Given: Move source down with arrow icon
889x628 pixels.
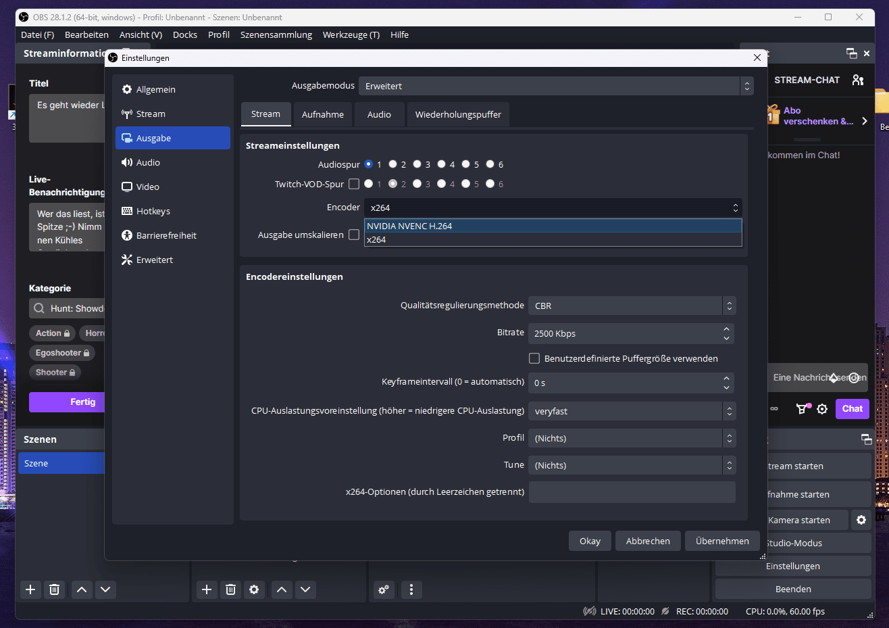Looking at the screenshot, I should point(305,589).
